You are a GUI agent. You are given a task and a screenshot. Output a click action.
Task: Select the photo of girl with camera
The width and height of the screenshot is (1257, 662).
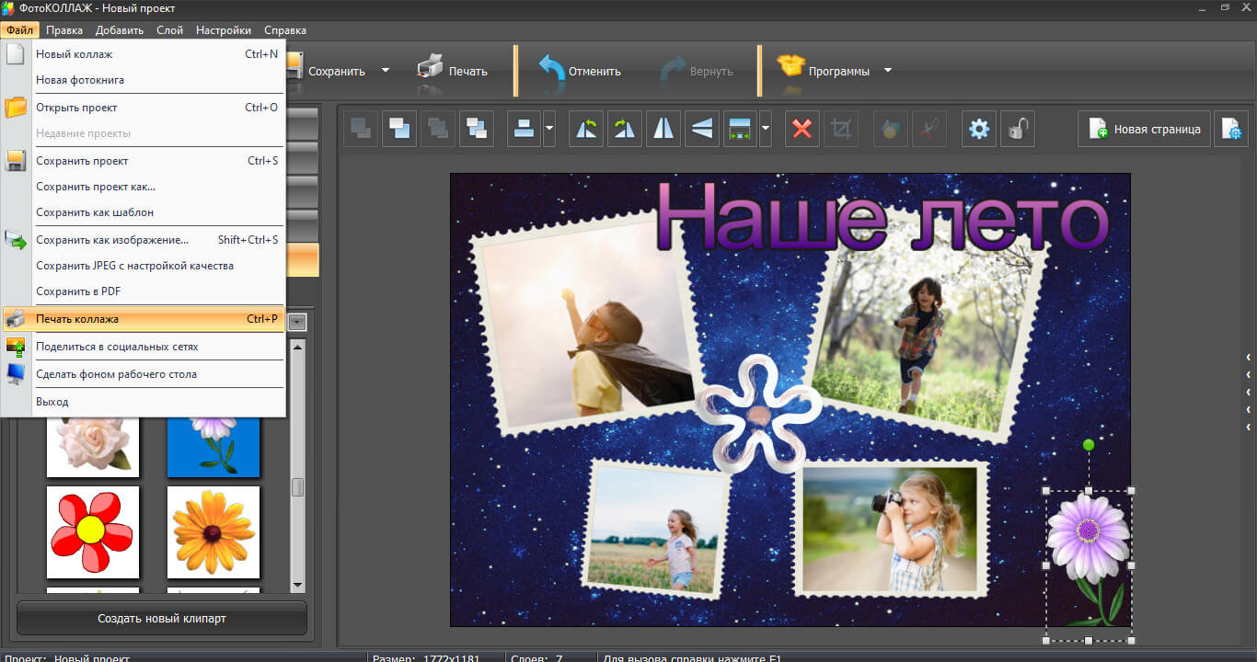coord(892,530)
